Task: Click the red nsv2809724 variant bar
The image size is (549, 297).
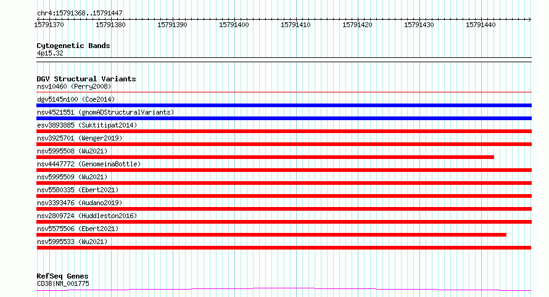Action: click(x=284, y=222)
